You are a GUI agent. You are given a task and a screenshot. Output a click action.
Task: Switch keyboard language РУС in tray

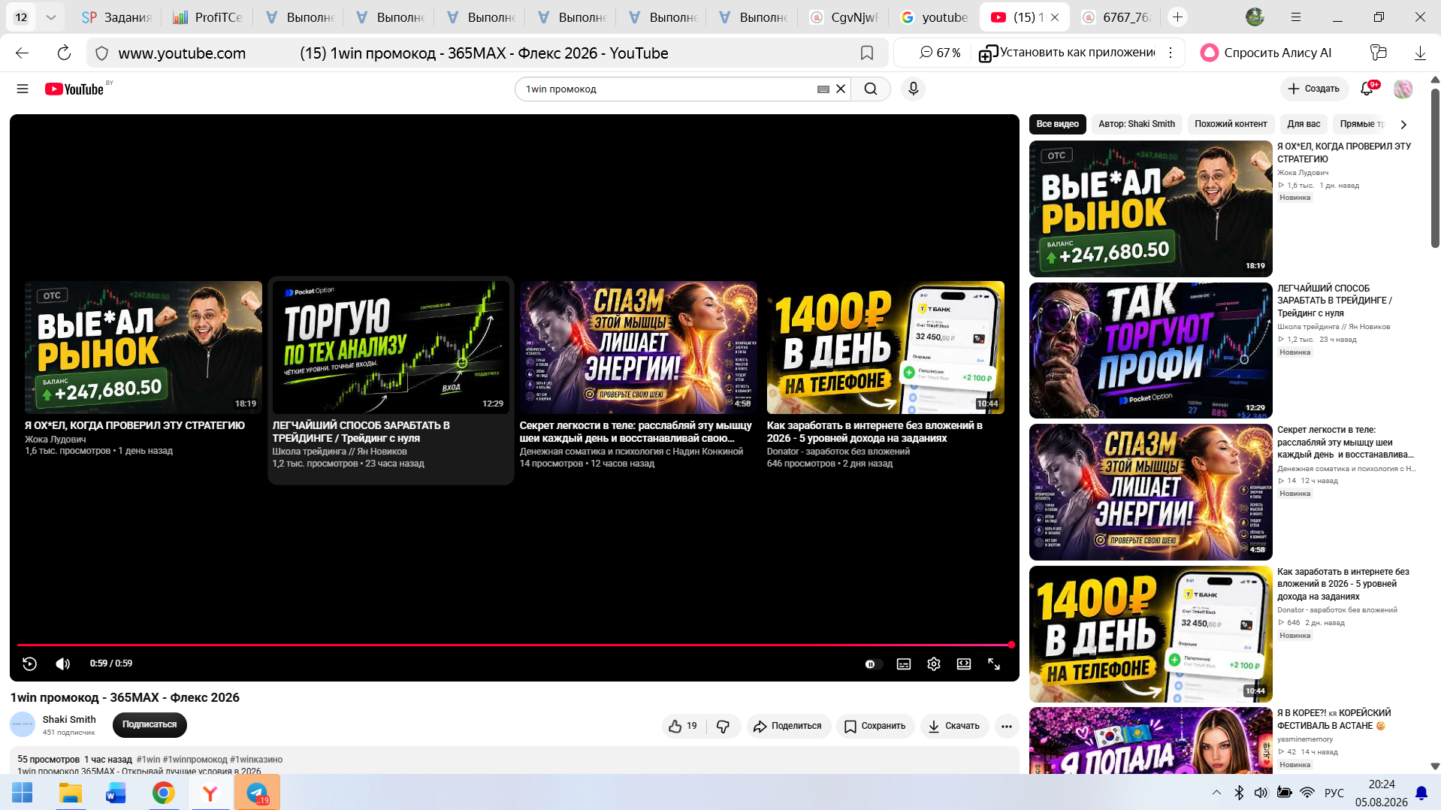(1334, 793)
